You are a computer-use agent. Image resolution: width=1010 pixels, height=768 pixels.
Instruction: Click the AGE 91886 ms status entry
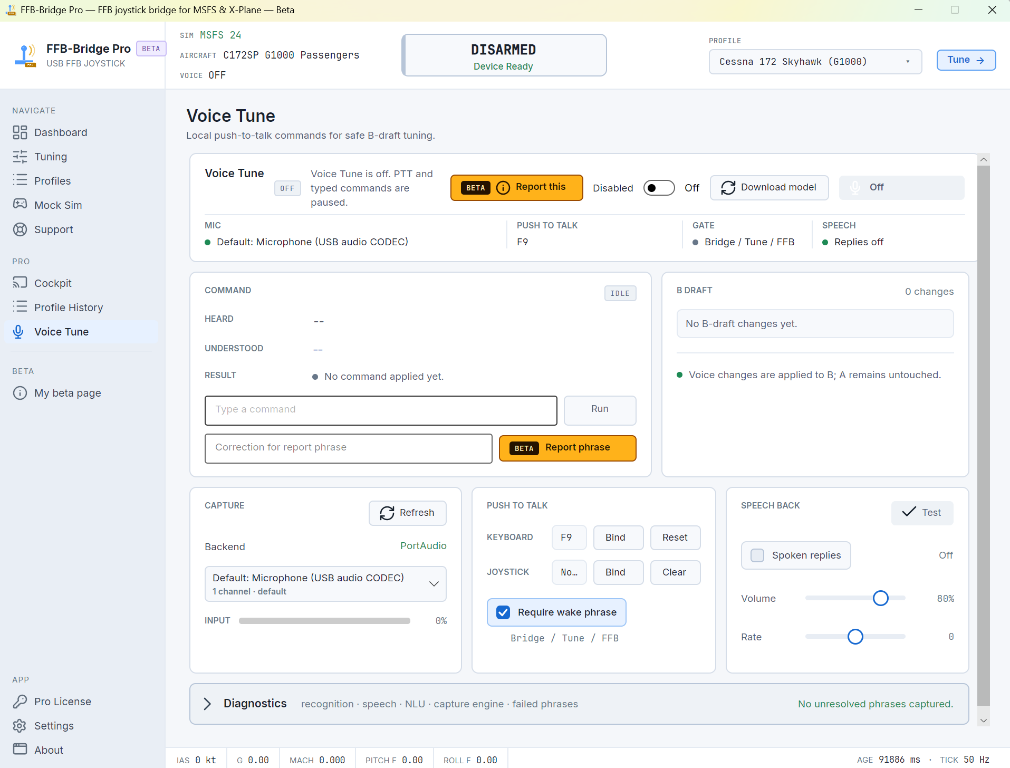[x=889, y=760]
